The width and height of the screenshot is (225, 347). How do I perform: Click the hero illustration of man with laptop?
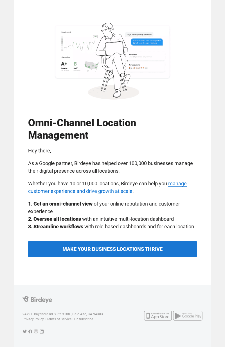click(112, 61)
